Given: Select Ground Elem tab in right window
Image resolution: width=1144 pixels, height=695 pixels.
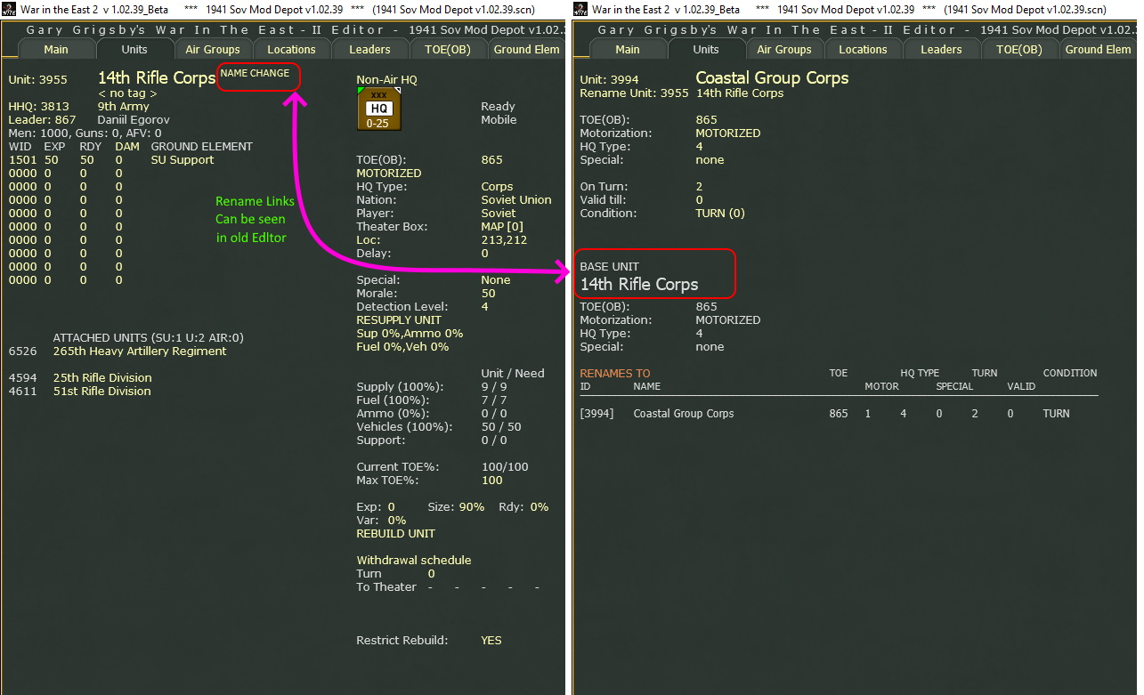Looking at the screenshot, I should pyautogui.click(x=1098, y=50).
